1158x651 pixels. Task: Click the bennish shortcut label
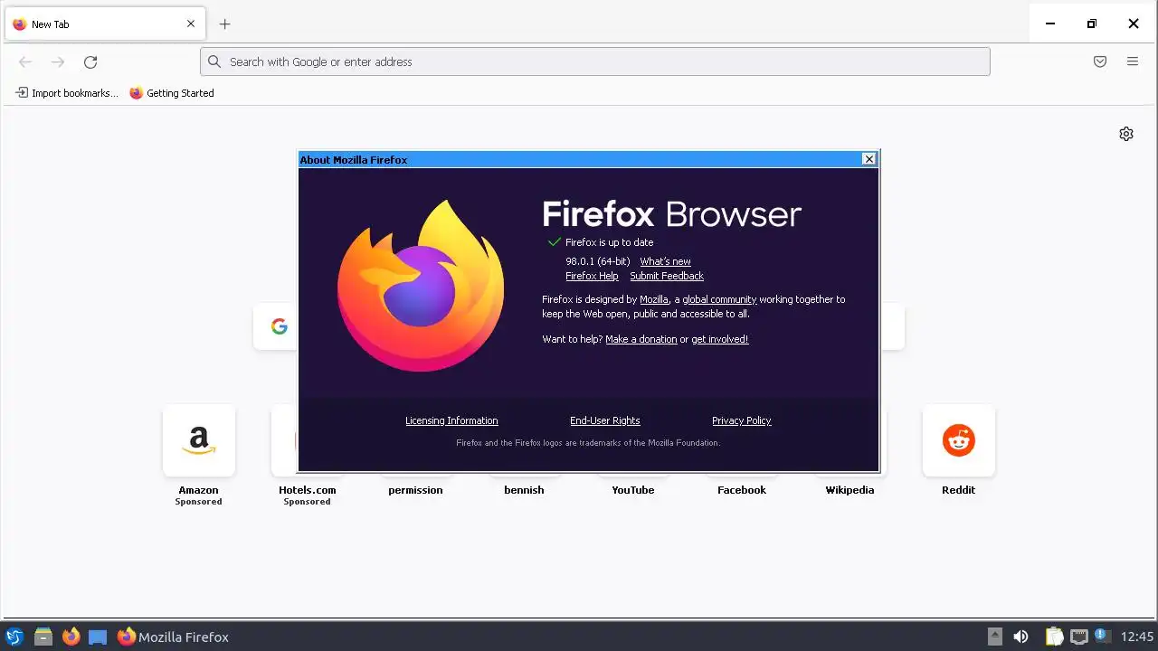click(x=525, y=490)
